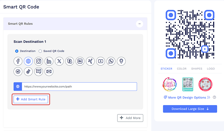Click the website URL input field

[79, 87]
